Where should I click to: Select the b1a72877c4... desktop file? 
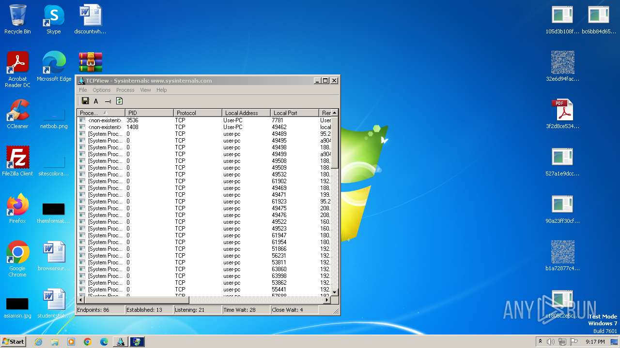pyautogui.click(x=562, y=256)
